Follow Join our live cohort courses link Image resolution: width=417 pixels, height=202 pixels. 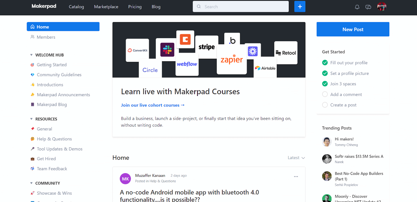click(x=153, y=105)
